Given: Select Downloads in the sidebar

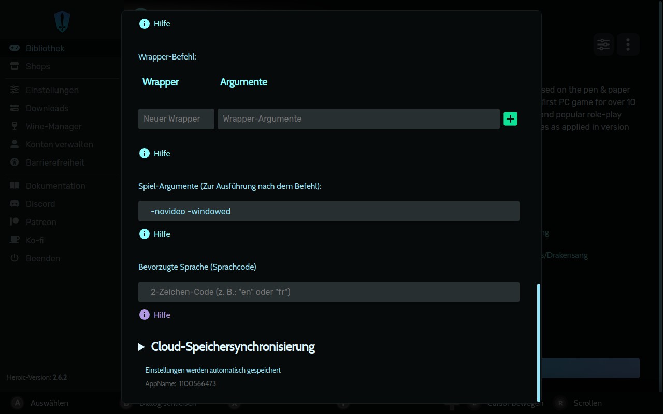Looking at the screenshot, I should point(47,108).
